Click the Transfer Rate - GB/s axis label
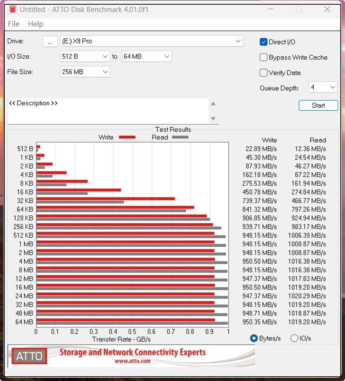The height and width of the screenshot is (381, 345). [121, 339]
